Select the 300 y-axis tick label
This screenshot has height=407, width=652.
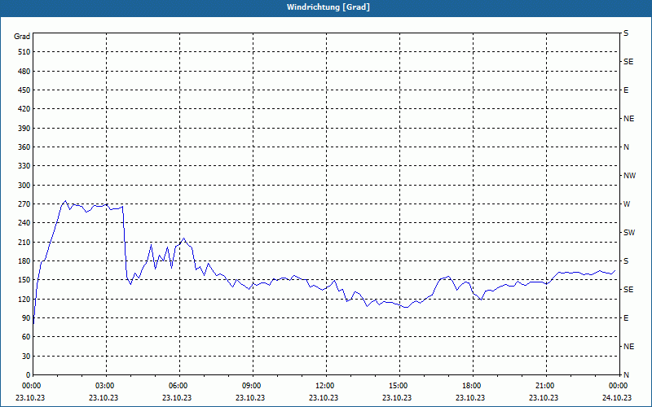pyautogui.click(x=24, y=186)
